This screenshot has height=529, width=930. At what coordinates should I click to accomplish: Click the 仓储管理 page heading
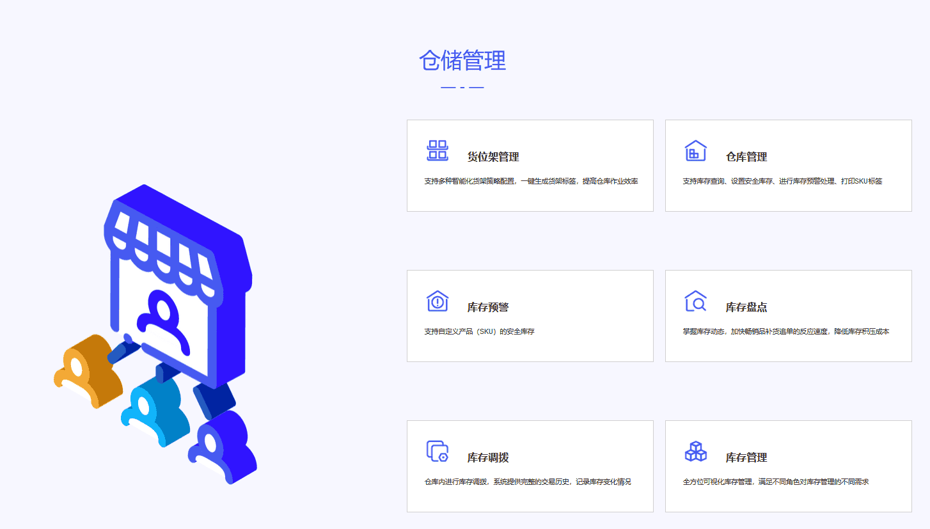(462, 61)
